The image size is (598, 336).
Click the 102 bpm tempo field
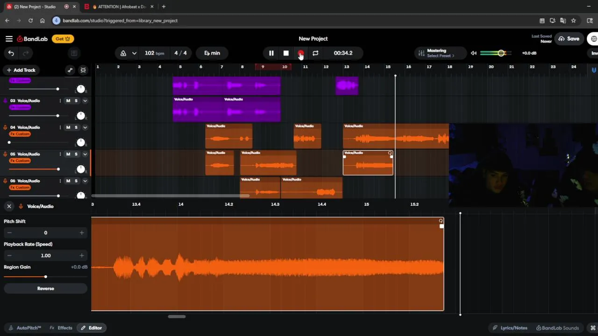pyautogui.click(x=154, y=53)
